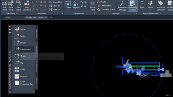Open Block Properties Table from palette
This screenshot has height=97, width=173.
pyautogui.click(x=24, y=83)
